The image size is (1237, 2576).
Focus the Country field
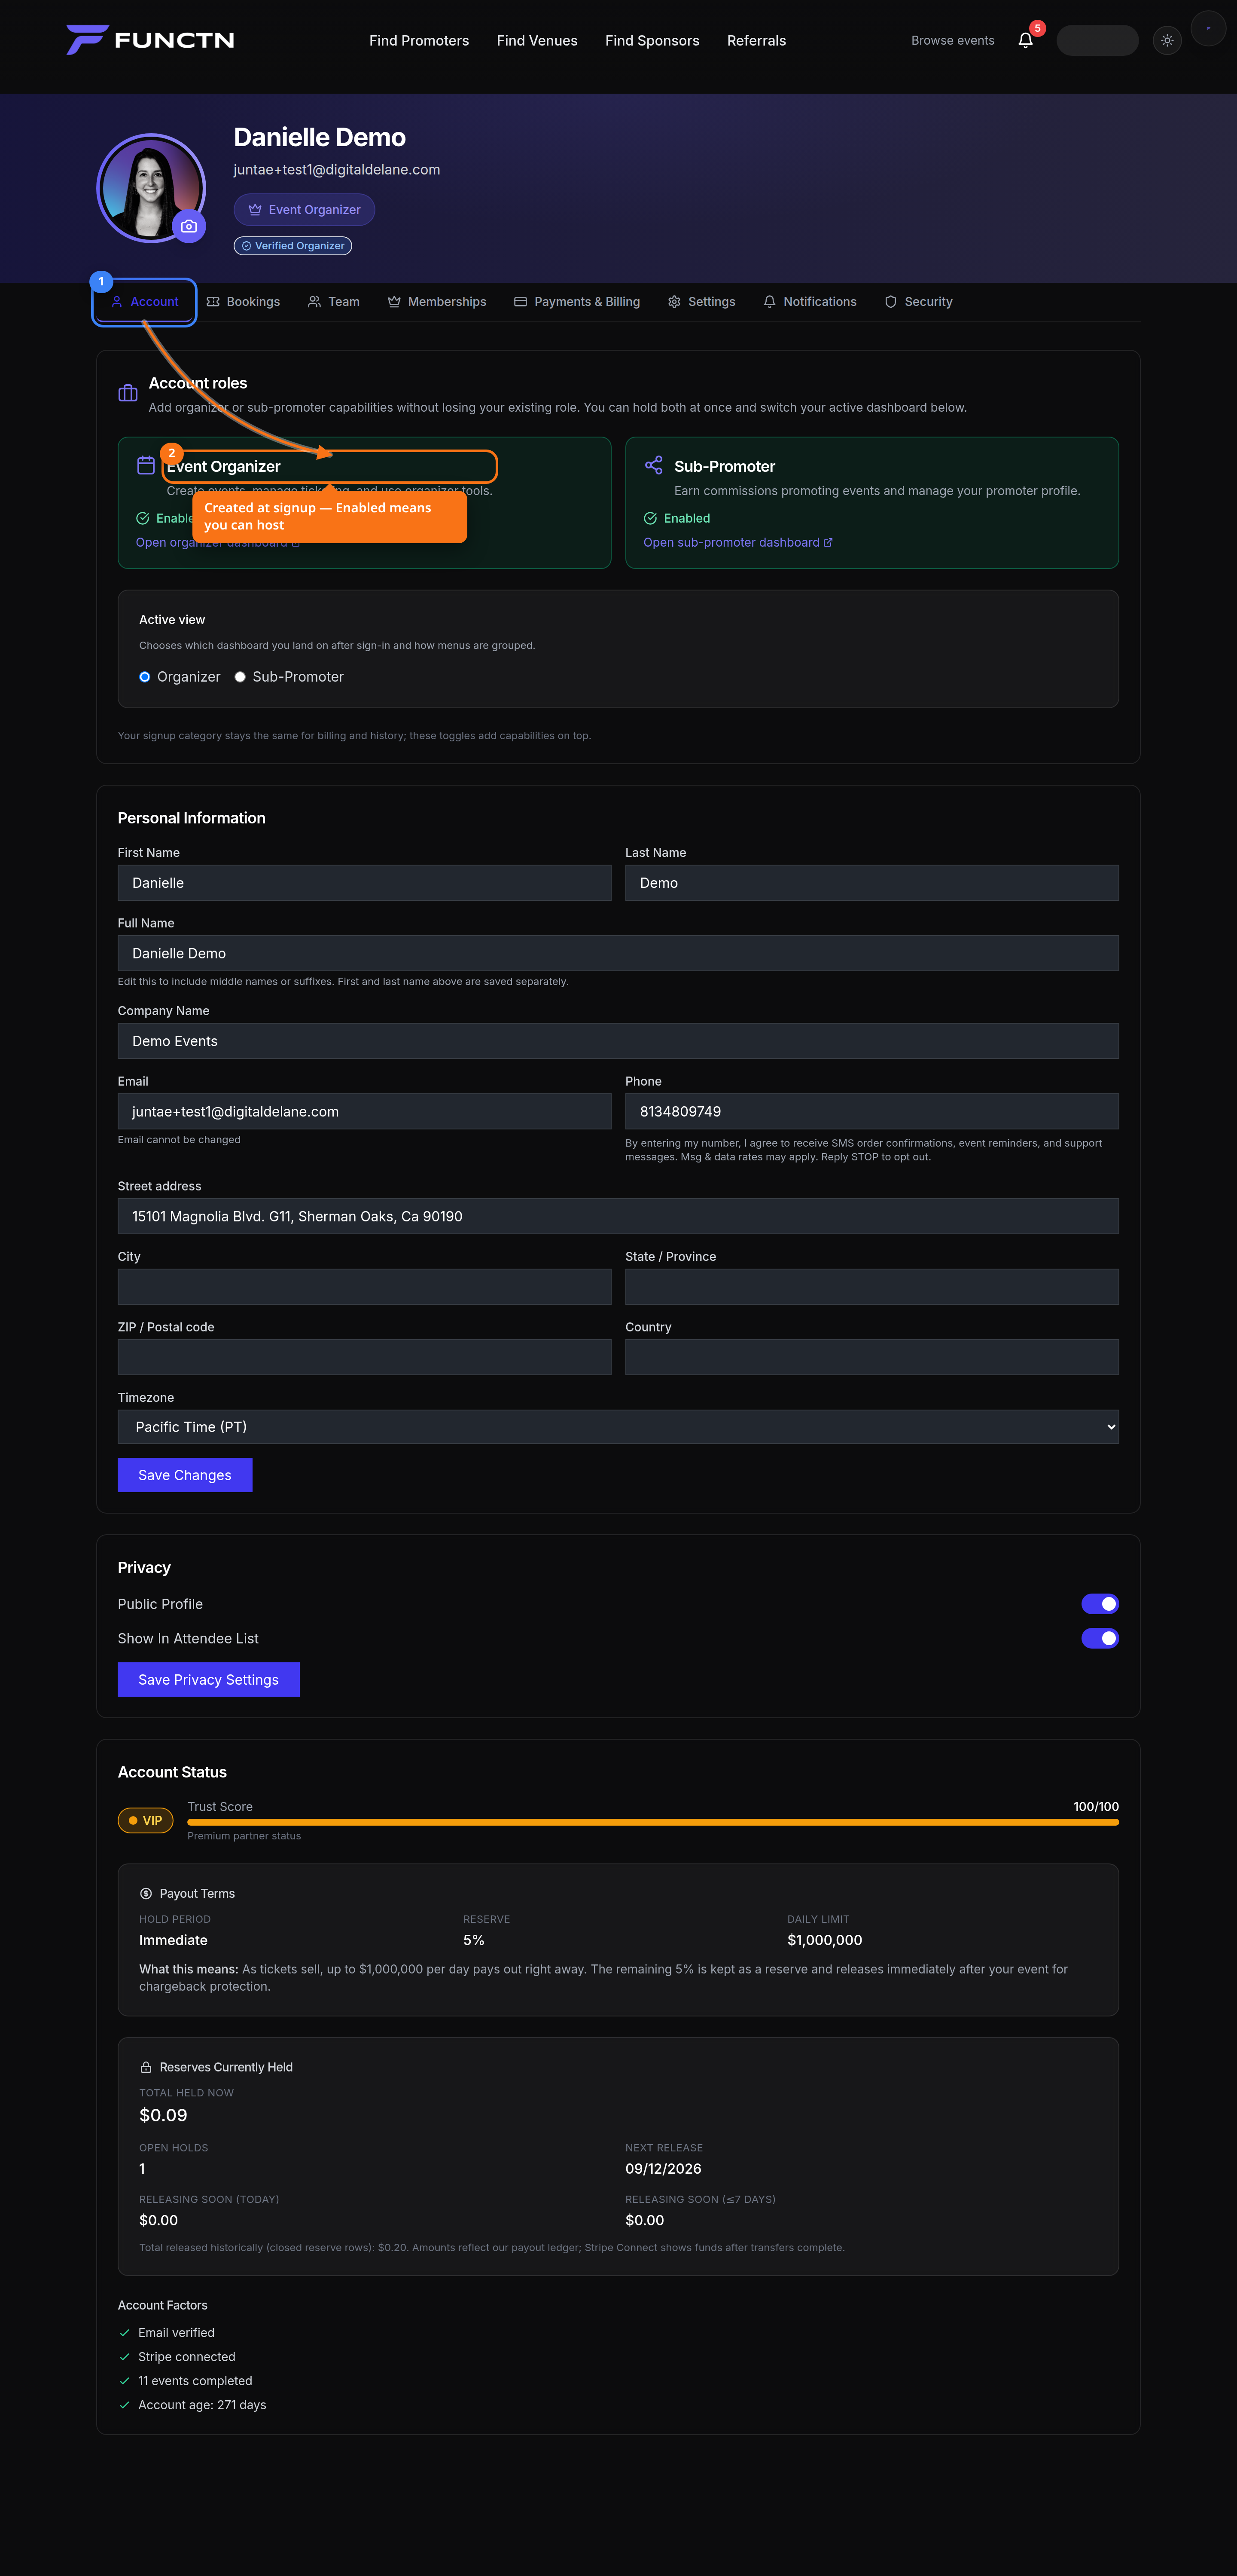tap(872, 1357)
